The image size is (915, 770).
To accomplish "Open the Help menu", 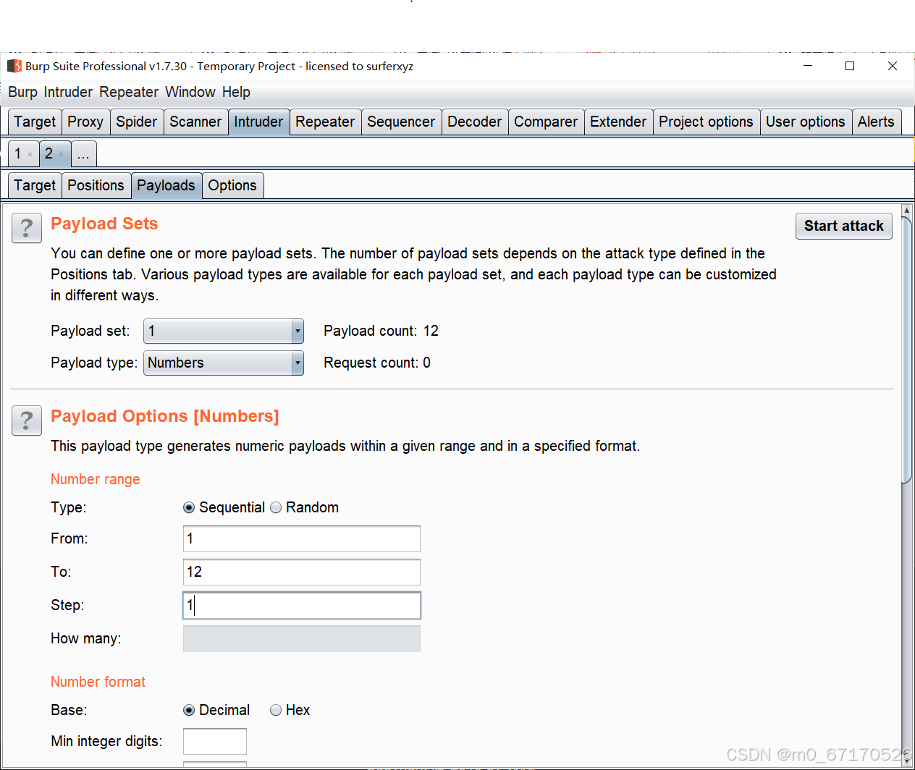I will tap(236, 92).
